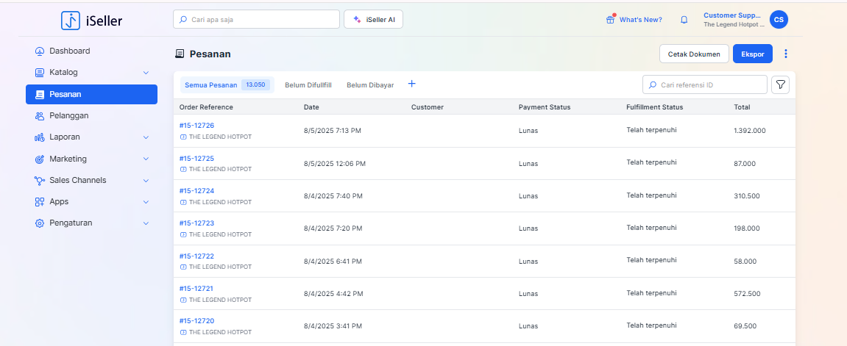Click the CS user avatar

pyautogui.click(x=779, y=20)
